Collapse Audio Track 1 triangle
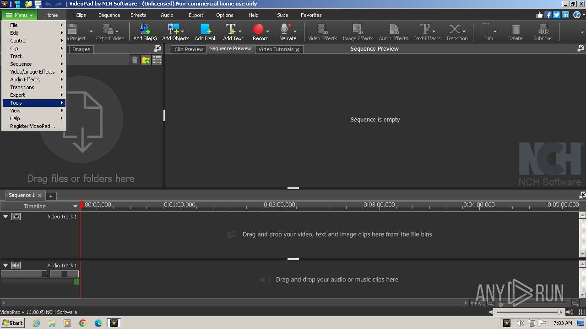Image resolution: width=586 pixels, height=329 pixels. 5,265
